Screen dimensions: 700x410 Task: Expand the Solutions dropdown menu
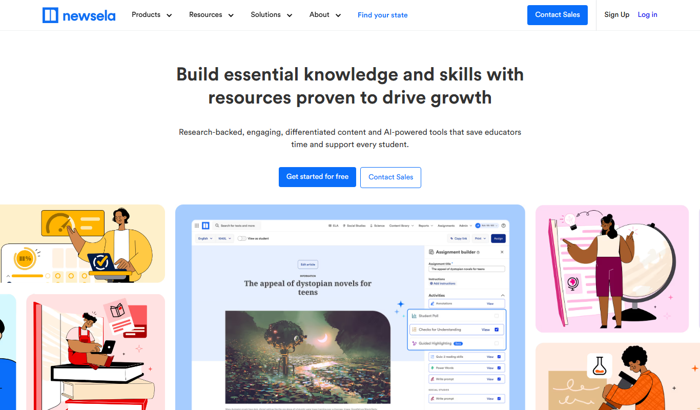272,15
